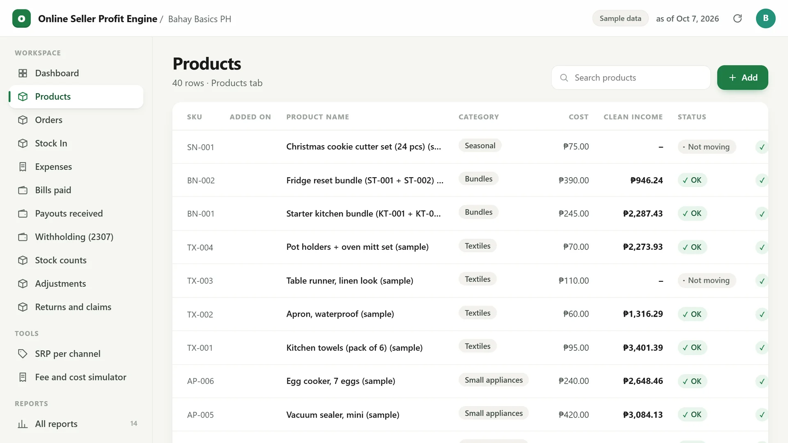Click Pot holders + oven mitt set

click(x=357, y=247)
